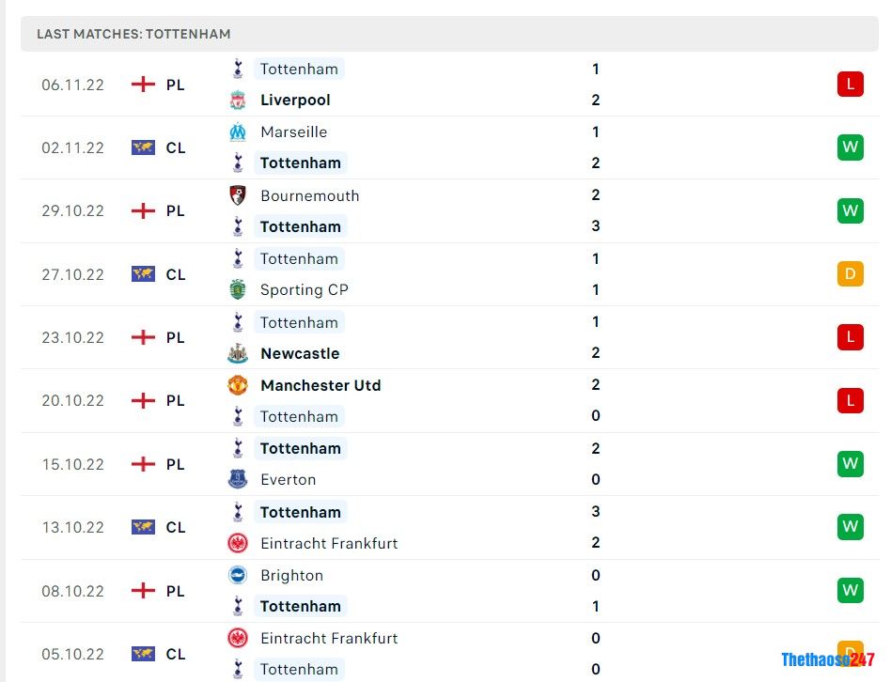
Task: Open the LAST MATCHES: TOTTENHAM header bar
Action: pos(445,34)
